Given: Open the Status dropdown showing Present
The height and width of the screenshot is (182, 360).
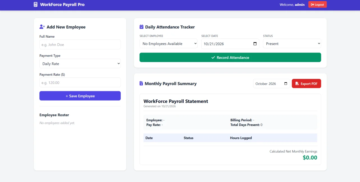Looking at the screenshot, I should (292, 44).
